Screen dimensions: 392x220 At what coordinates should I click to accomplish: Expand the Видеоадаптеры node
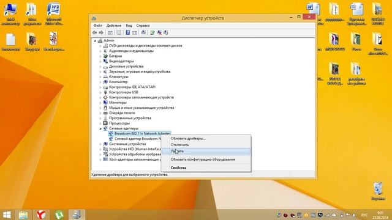click(x=100, y=61)
